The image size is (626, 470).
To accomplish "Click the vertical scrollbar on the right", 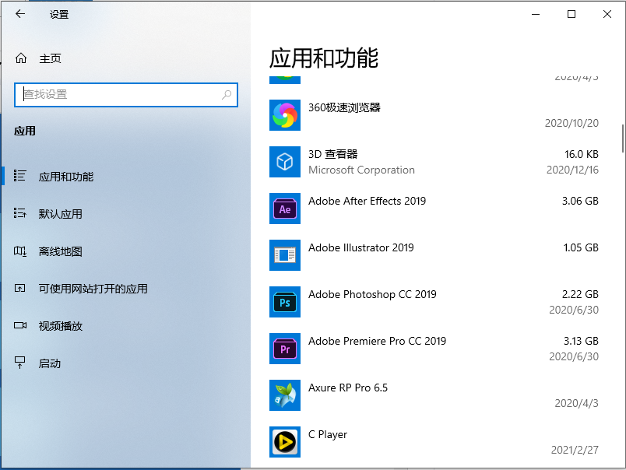I will click(621, 136).
